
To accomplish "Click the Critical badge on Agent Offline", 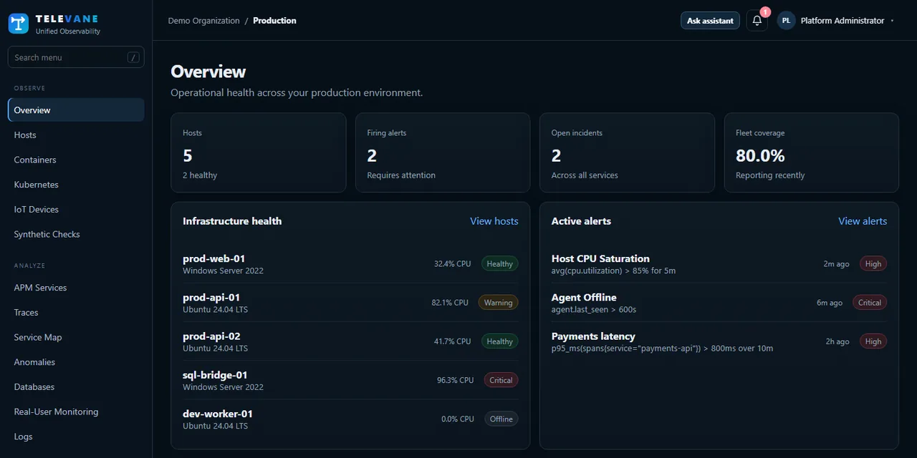I will [870, 303].
